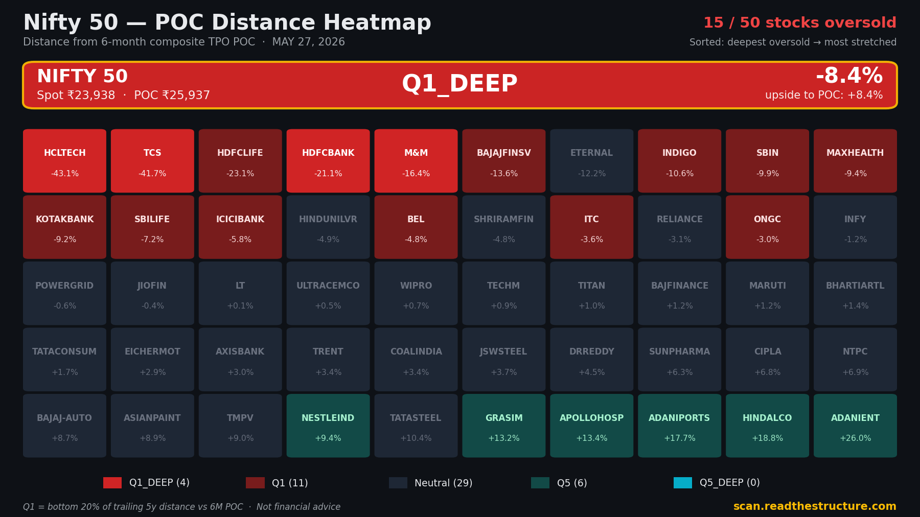Screen dimensions: 920x517
Task: Click the RELIANCE -3.1% tile
Action: coord(680,227)
